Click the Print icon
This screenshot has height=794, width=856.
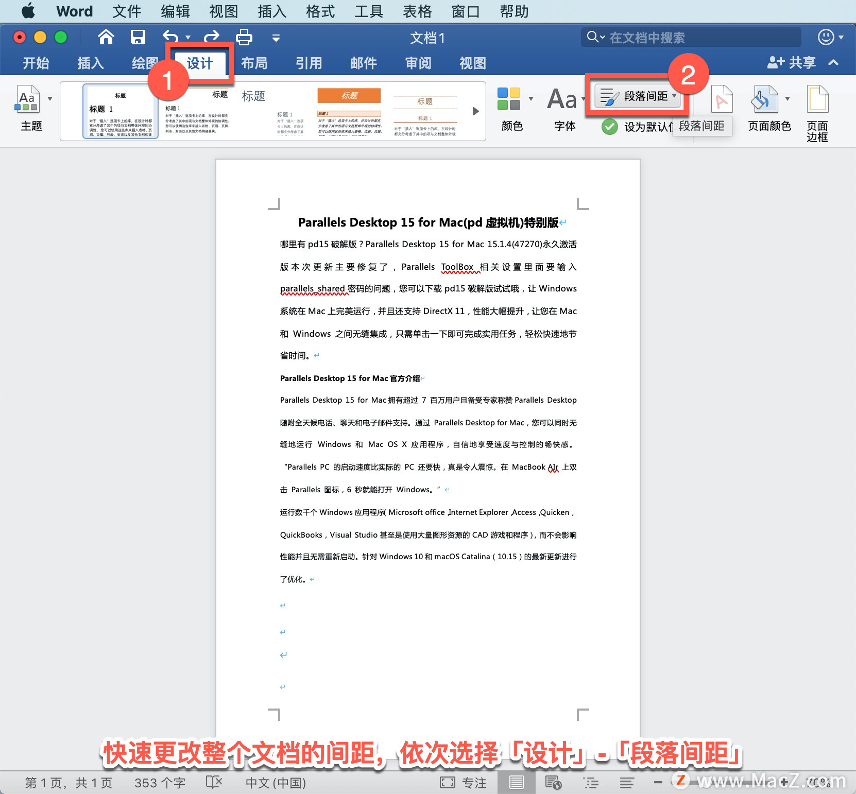[243, 37]
